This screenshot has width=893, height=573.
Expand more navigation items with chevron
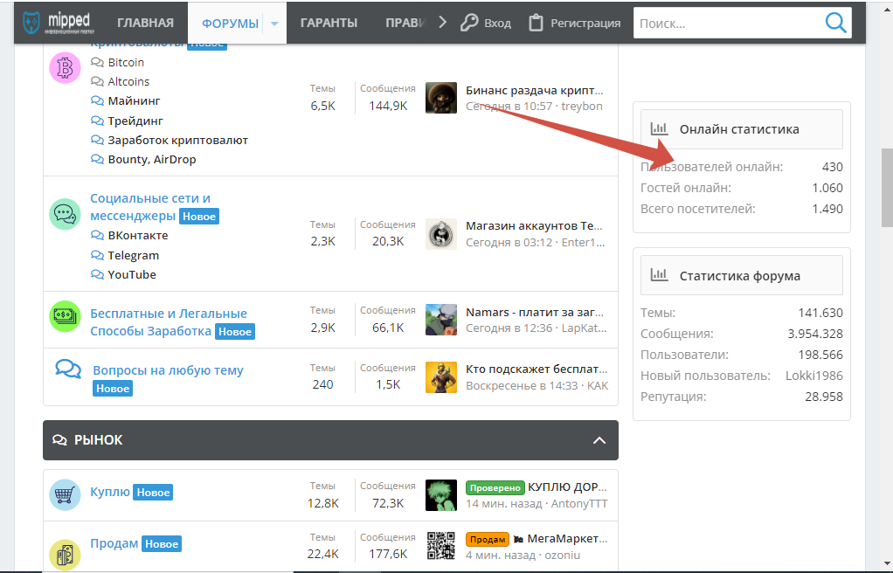point(442,23)
